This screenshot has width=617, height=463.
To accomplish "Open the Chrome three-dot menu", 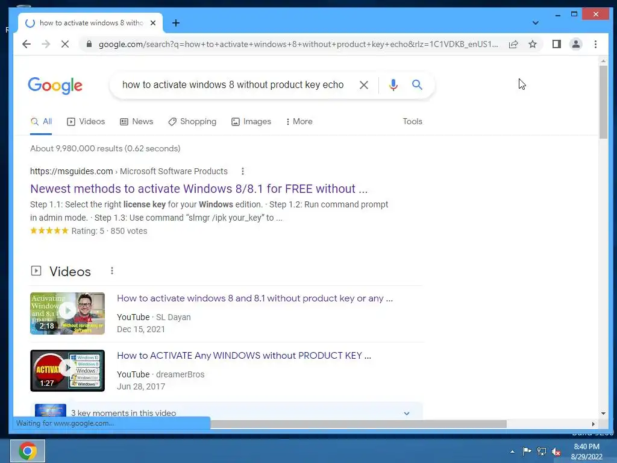I will [x=595, y=44].
